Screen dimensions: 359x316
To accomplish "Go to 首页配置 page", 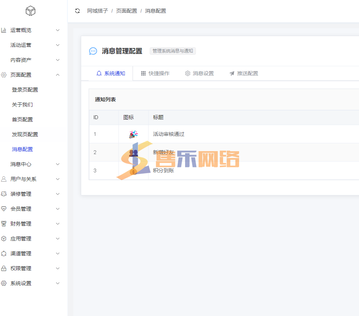I will coord(22,119).
